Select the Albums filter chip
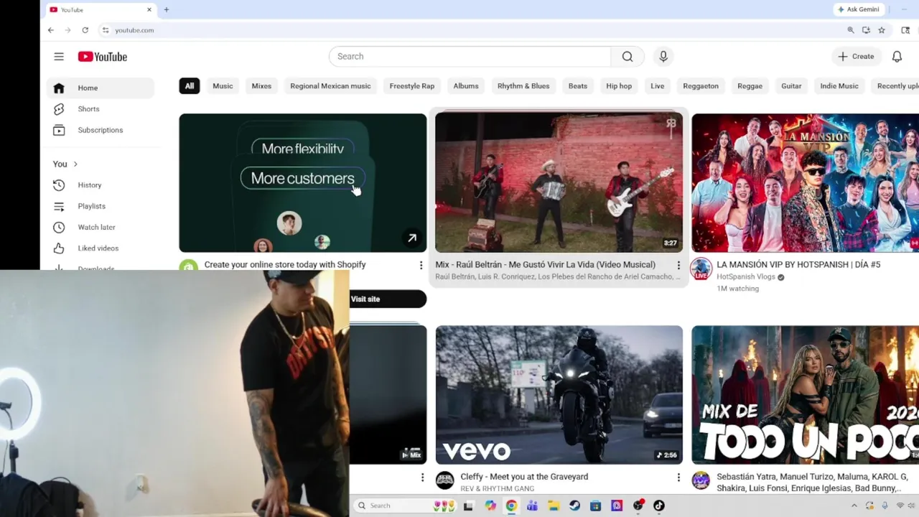The height and width of the screenshot is (517, 919). click(x=466, y=86)
